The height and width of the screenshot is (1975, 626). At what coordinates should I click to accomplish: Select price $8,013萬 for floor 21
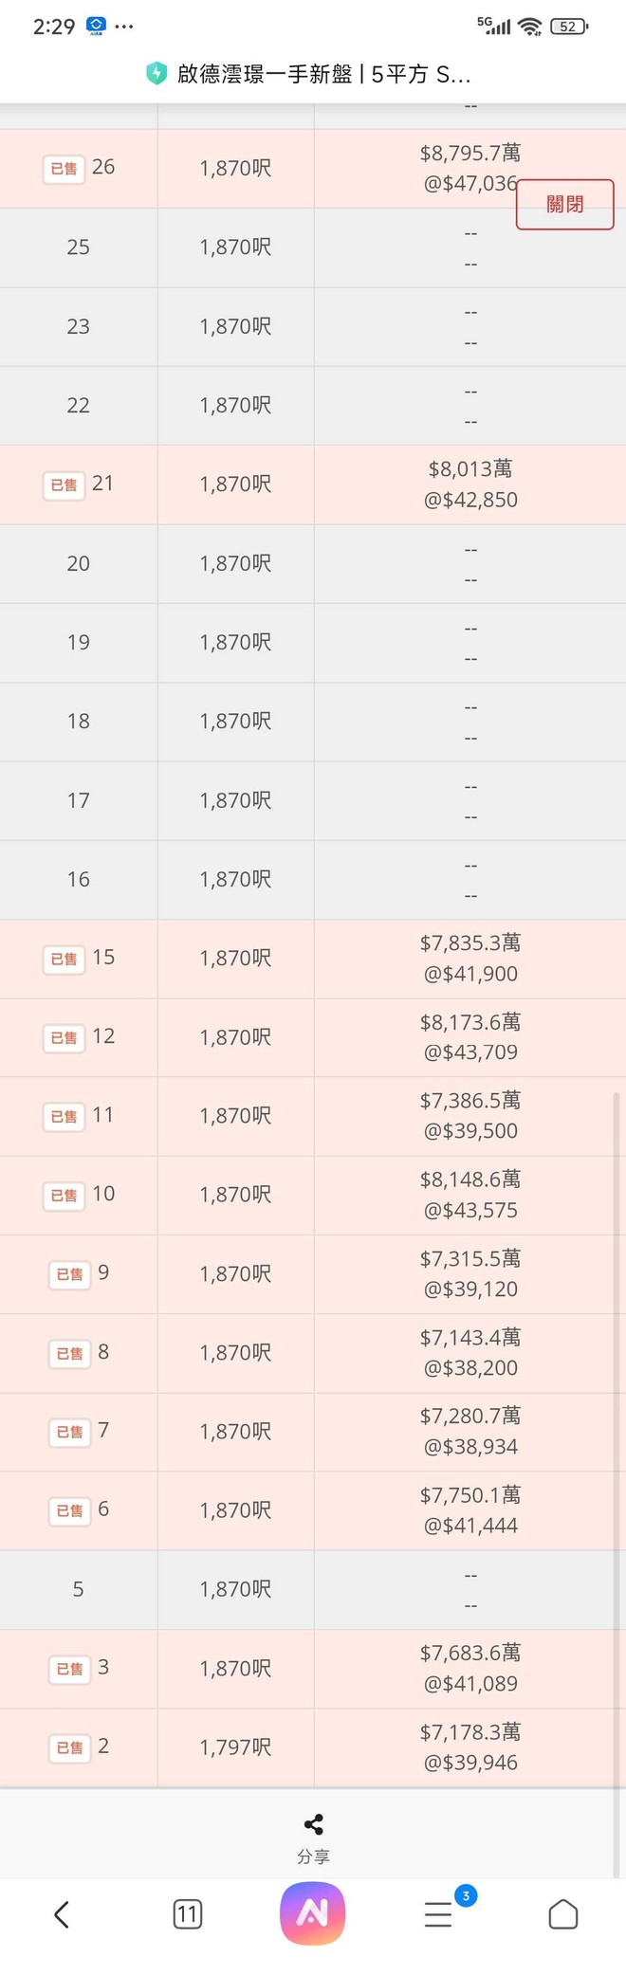[x=470, y=468]
